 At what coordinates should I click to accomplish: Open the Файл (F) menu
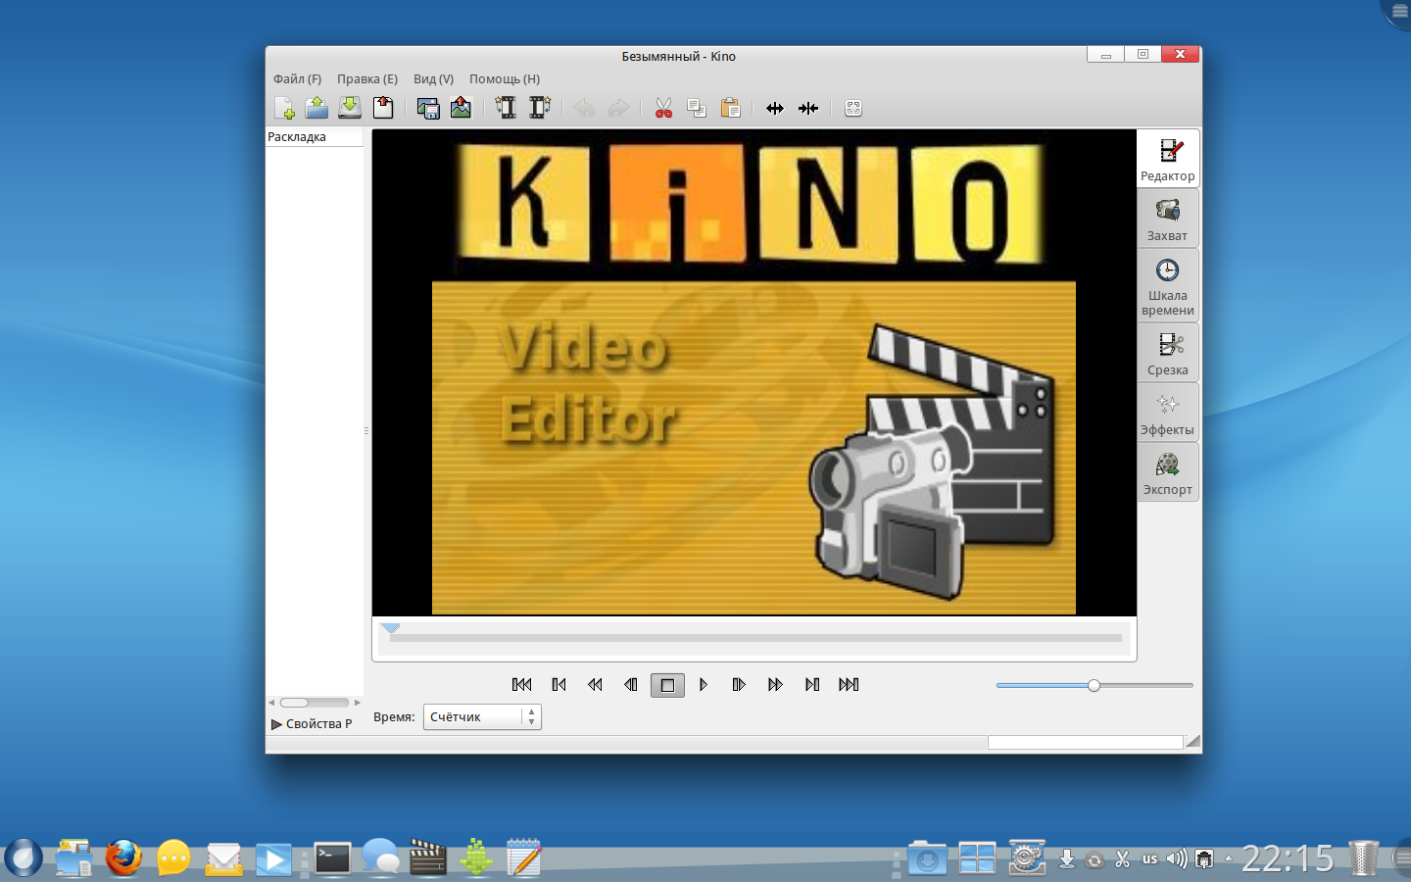coord(297,79)
